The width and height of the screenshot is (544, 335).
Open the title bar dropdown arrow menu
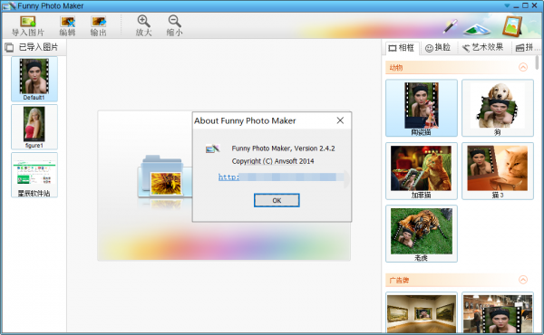pyautogui.click(x=507, y=5)
